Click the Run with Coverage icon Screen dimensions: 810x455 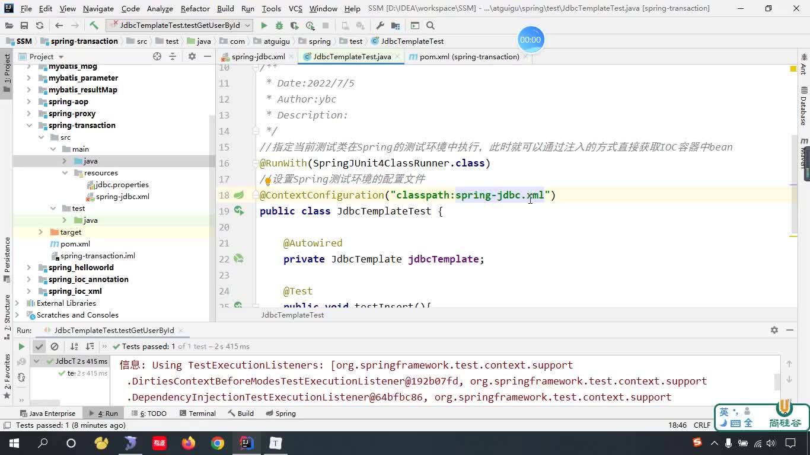(295, 25)
